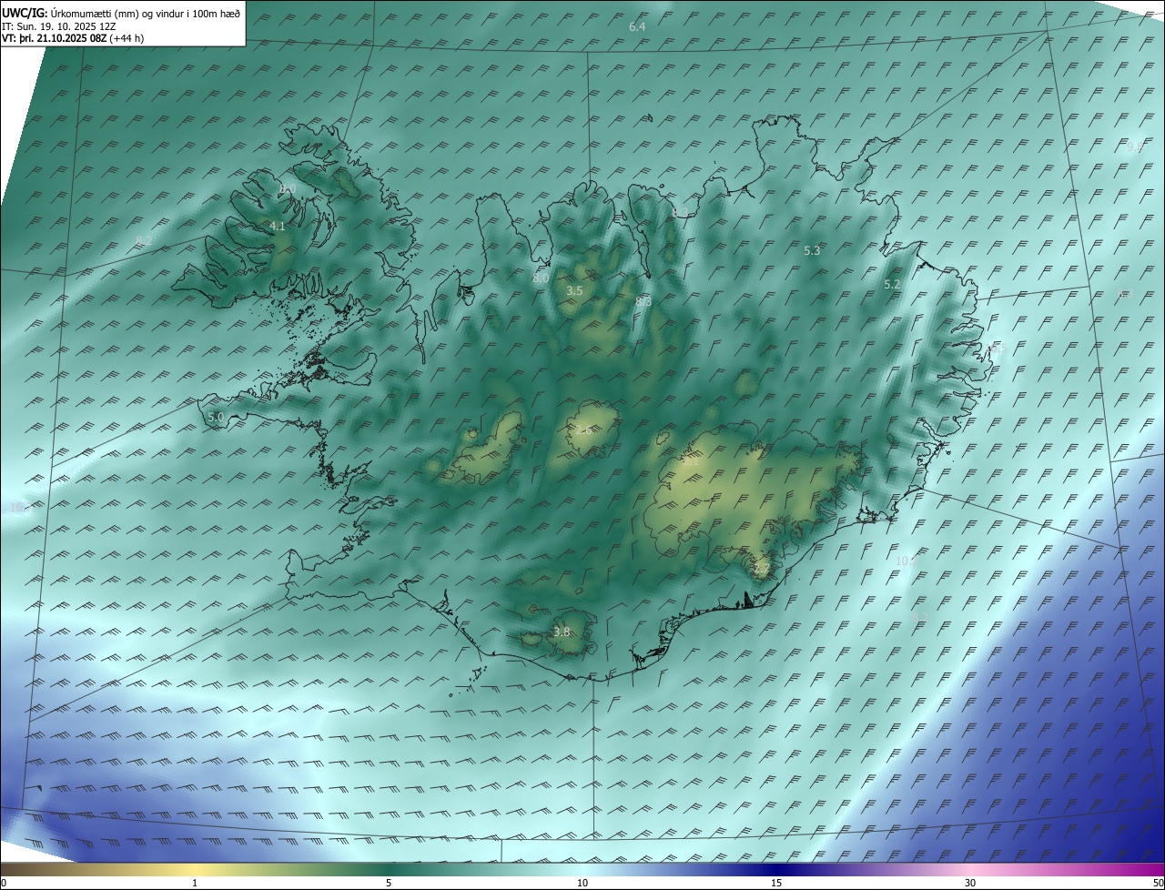
Task: Click the 10.5 value off the east coast
Action: (995, 349)
